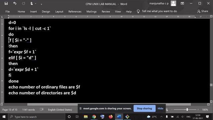Click the ruler tab selector at left
Image resolution: width=213 pixels, height=120 pixels.
(2, 17)
